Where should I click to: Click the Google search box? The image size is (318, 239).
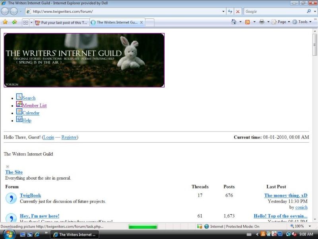click(275, 12)
